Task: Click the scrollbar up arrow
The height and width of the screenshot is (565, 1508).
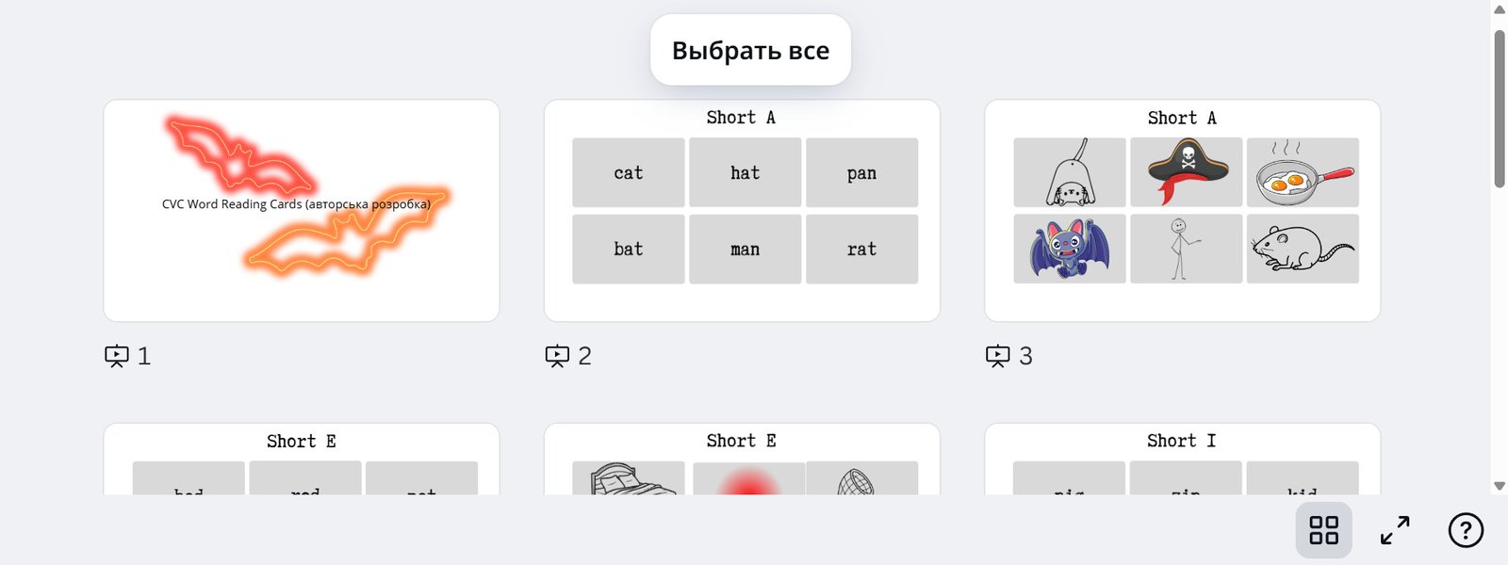Action: click(1500, 9)
